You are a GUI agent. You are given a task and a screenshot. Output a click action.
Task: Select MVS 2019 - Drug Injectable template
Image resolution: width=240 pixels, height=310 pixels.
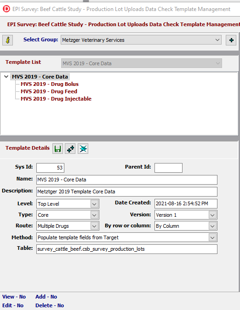[x=56, y=99]
